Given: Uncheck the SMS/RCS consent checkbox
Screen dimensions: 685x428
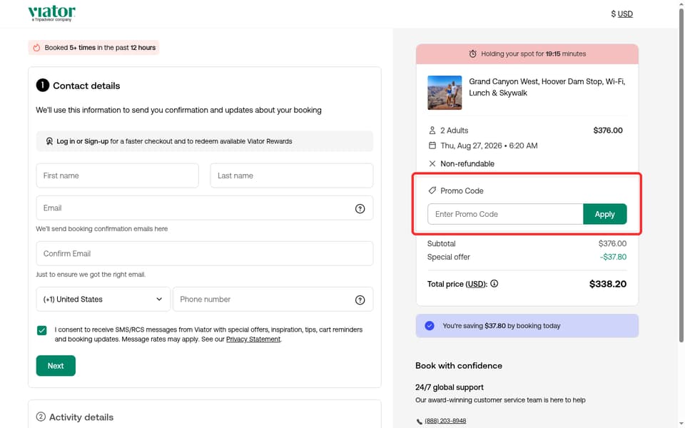Looking at the screenshot, I should tap(42, 330).
